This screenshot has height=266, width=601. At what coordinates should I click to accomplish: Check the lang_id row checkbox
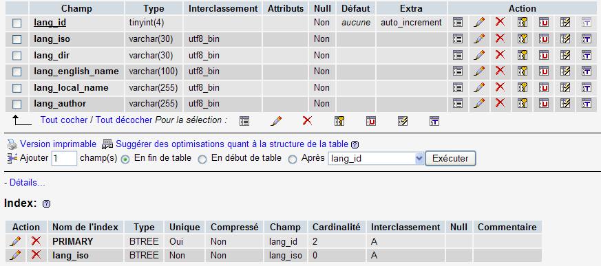[17, 23]
